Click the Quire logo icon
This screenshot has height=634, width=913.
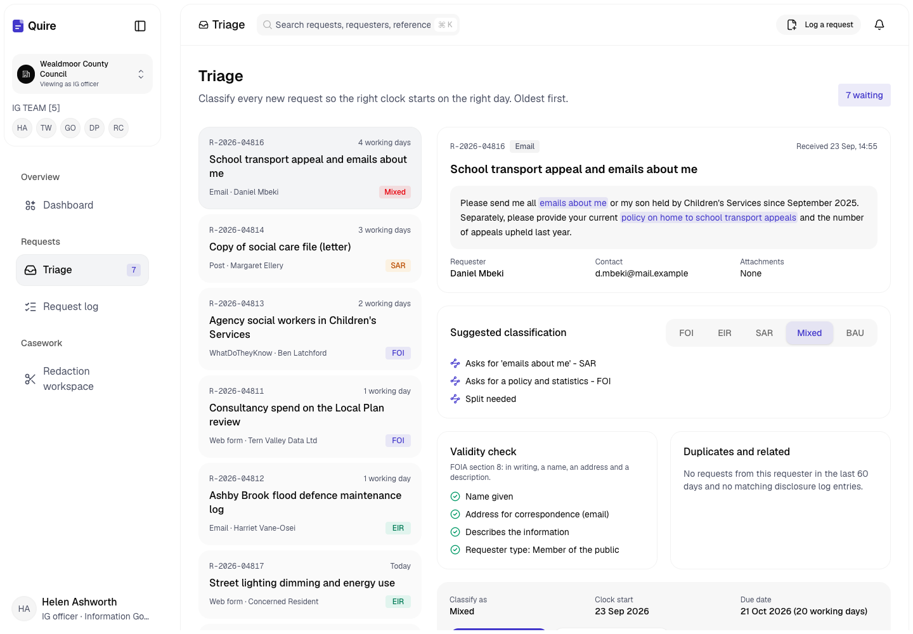coord(18,26)
